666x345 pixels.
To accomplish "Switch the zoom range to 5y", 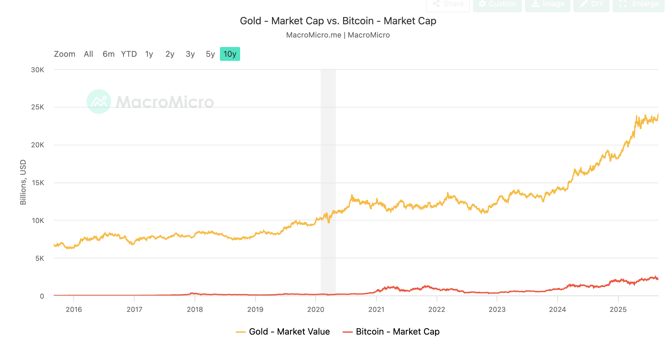I will coord(210,54).
